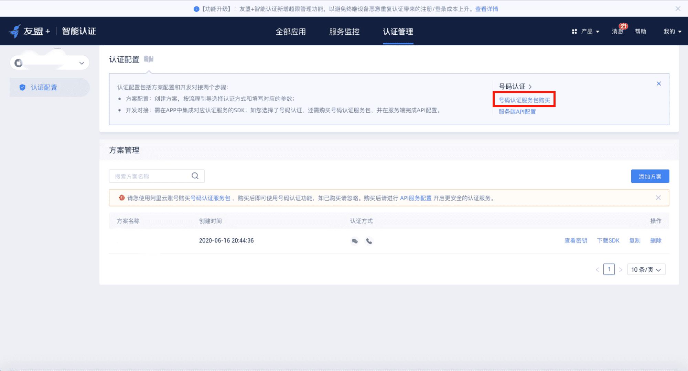Click API服务配置 link in the orange notice
Viewport: 688px width, 371px height.
pyautogui.click(x=416, y=198)
